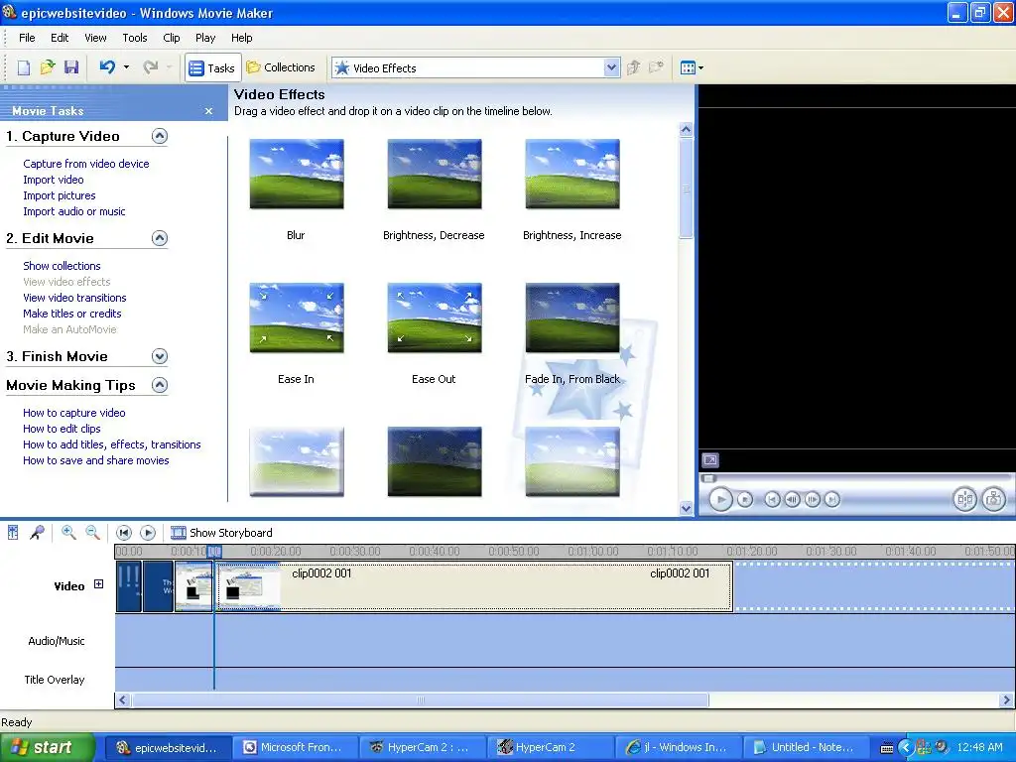1016x762 pixels.
Task: Open the View menu
Action: 95,38
